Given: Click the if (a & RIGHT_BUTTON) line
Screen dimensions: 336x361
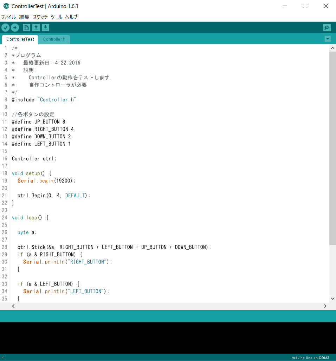Looking at the screenshot, I should coord(50,254).
